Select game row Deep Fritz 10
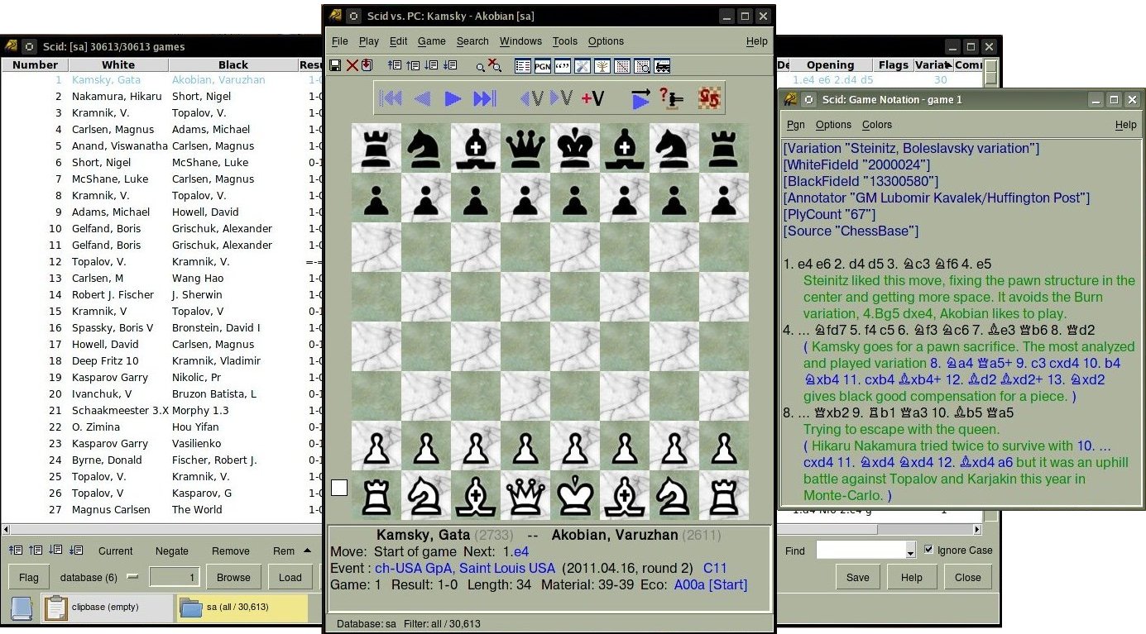This screenshot has width=1146, height=634. point(162,361)
